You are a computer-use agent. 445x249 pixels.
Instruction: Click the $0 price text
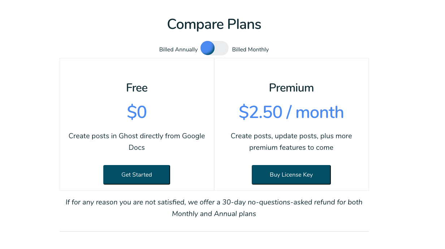pyautogui.click(x=137, y=112)
